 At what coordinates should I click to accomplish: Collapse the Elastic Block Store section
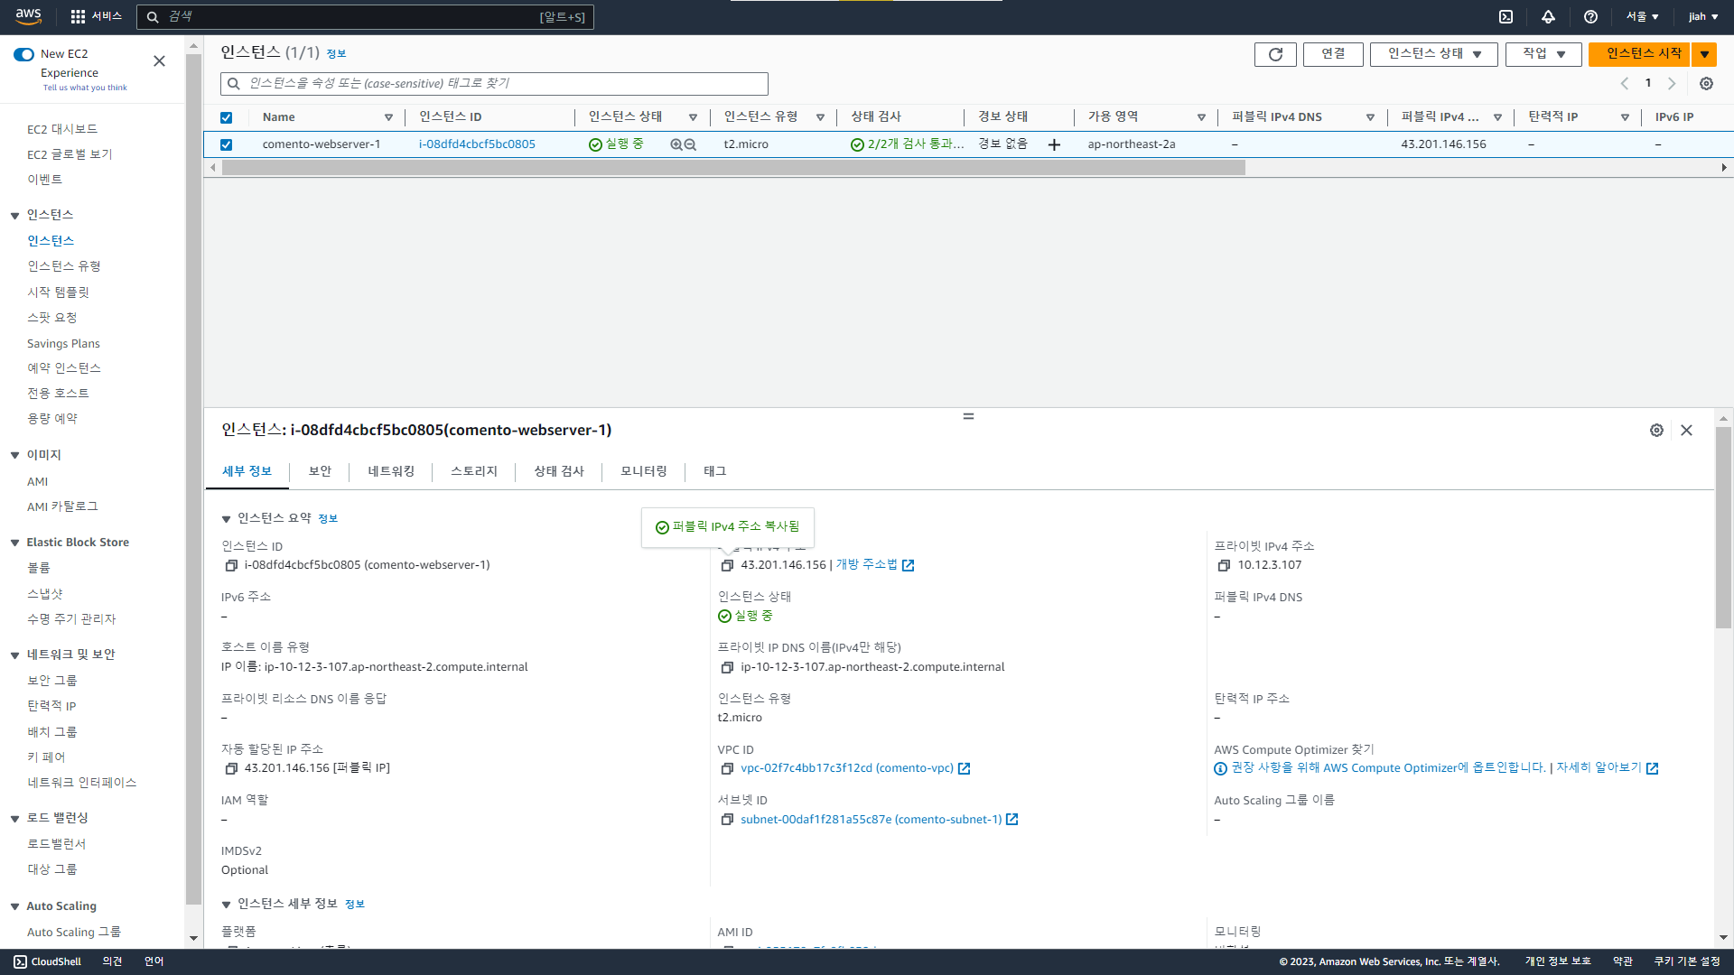coord(14,543)
